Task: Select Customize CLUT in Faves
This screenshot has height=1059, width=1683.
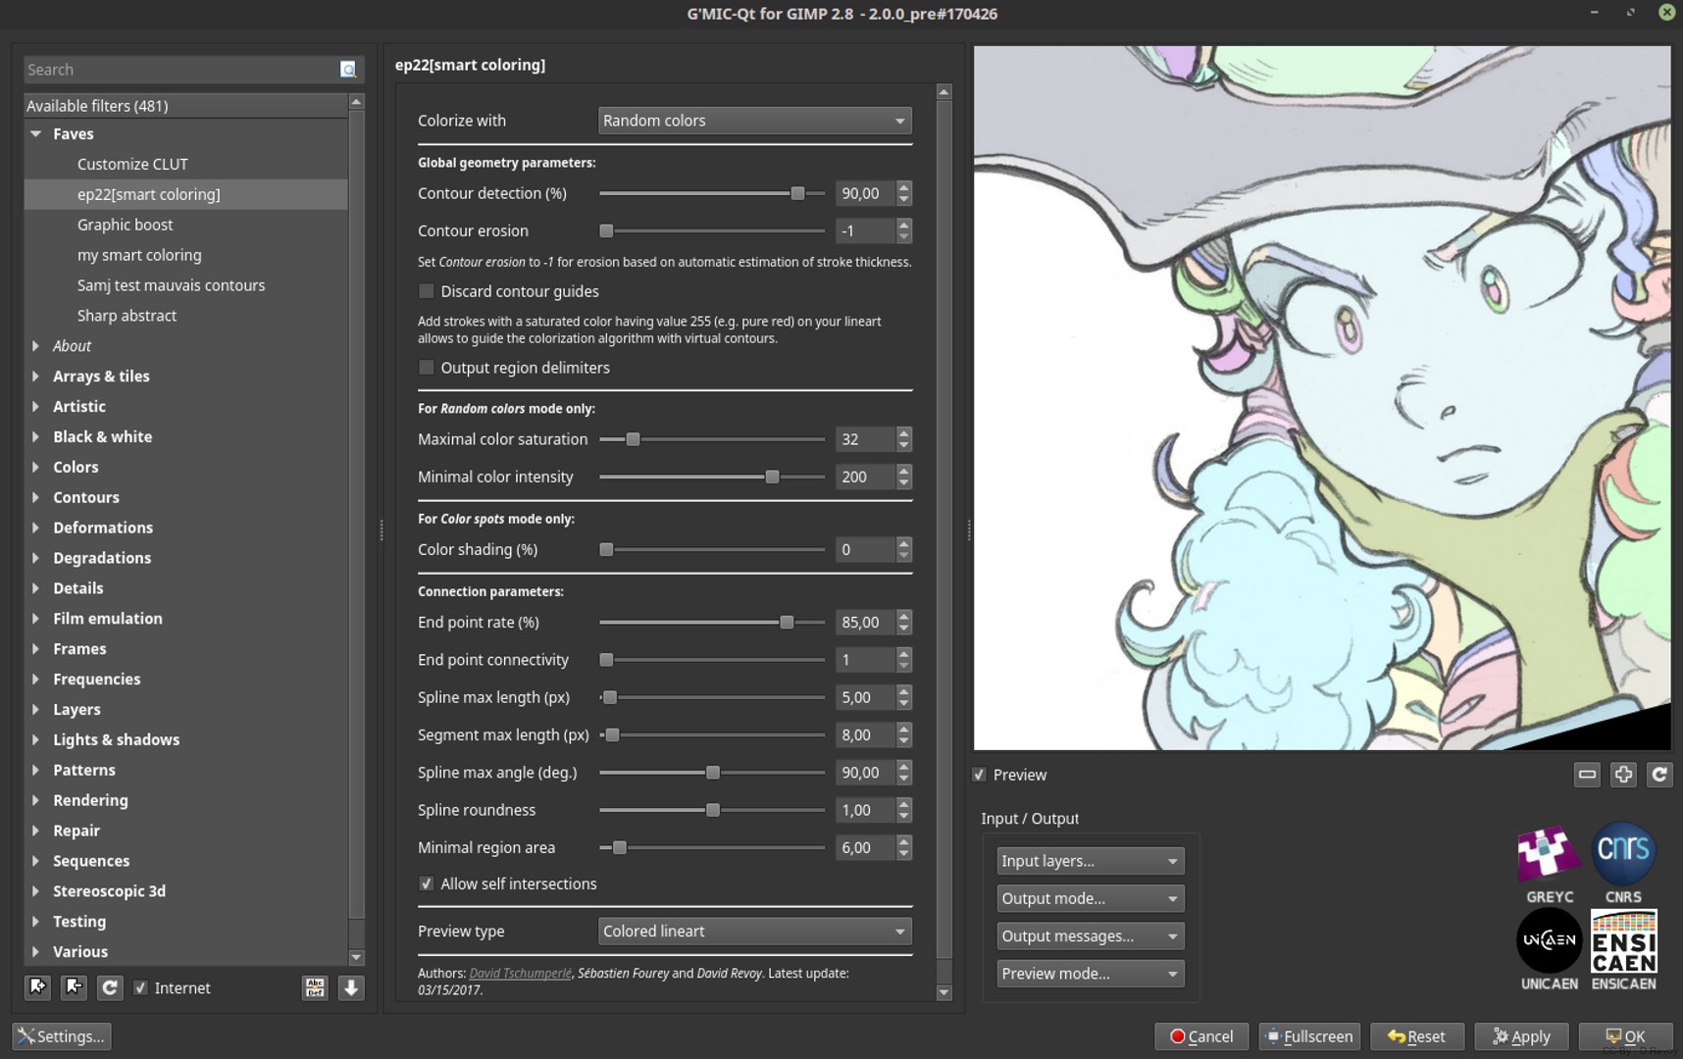Action: 132,164
